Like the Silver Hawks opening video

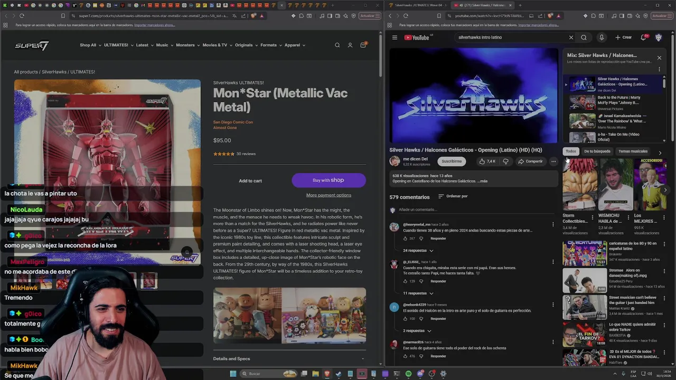click(x=487, y=161)
